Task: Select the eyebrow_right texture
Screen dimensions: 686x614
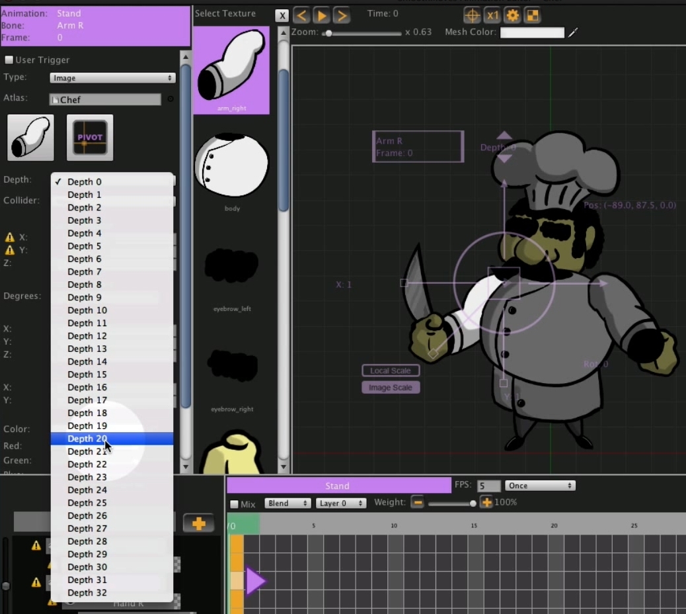Action: tap(231, 373)
